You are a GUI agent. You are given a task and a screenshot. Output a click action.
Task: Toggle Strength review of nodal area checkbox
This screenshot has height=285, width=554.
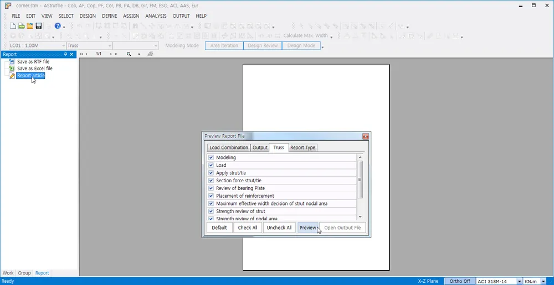211,218
